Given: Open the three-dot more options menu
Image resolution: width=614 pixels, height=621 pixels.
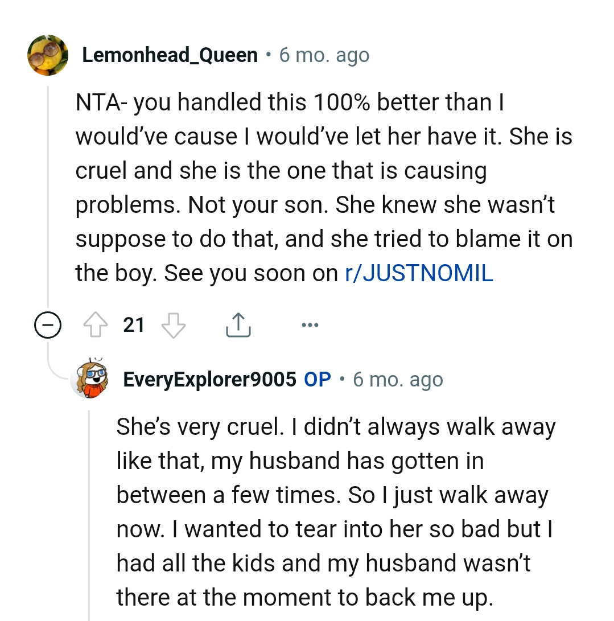Looking at the screenshot, I should coord(310,326).
